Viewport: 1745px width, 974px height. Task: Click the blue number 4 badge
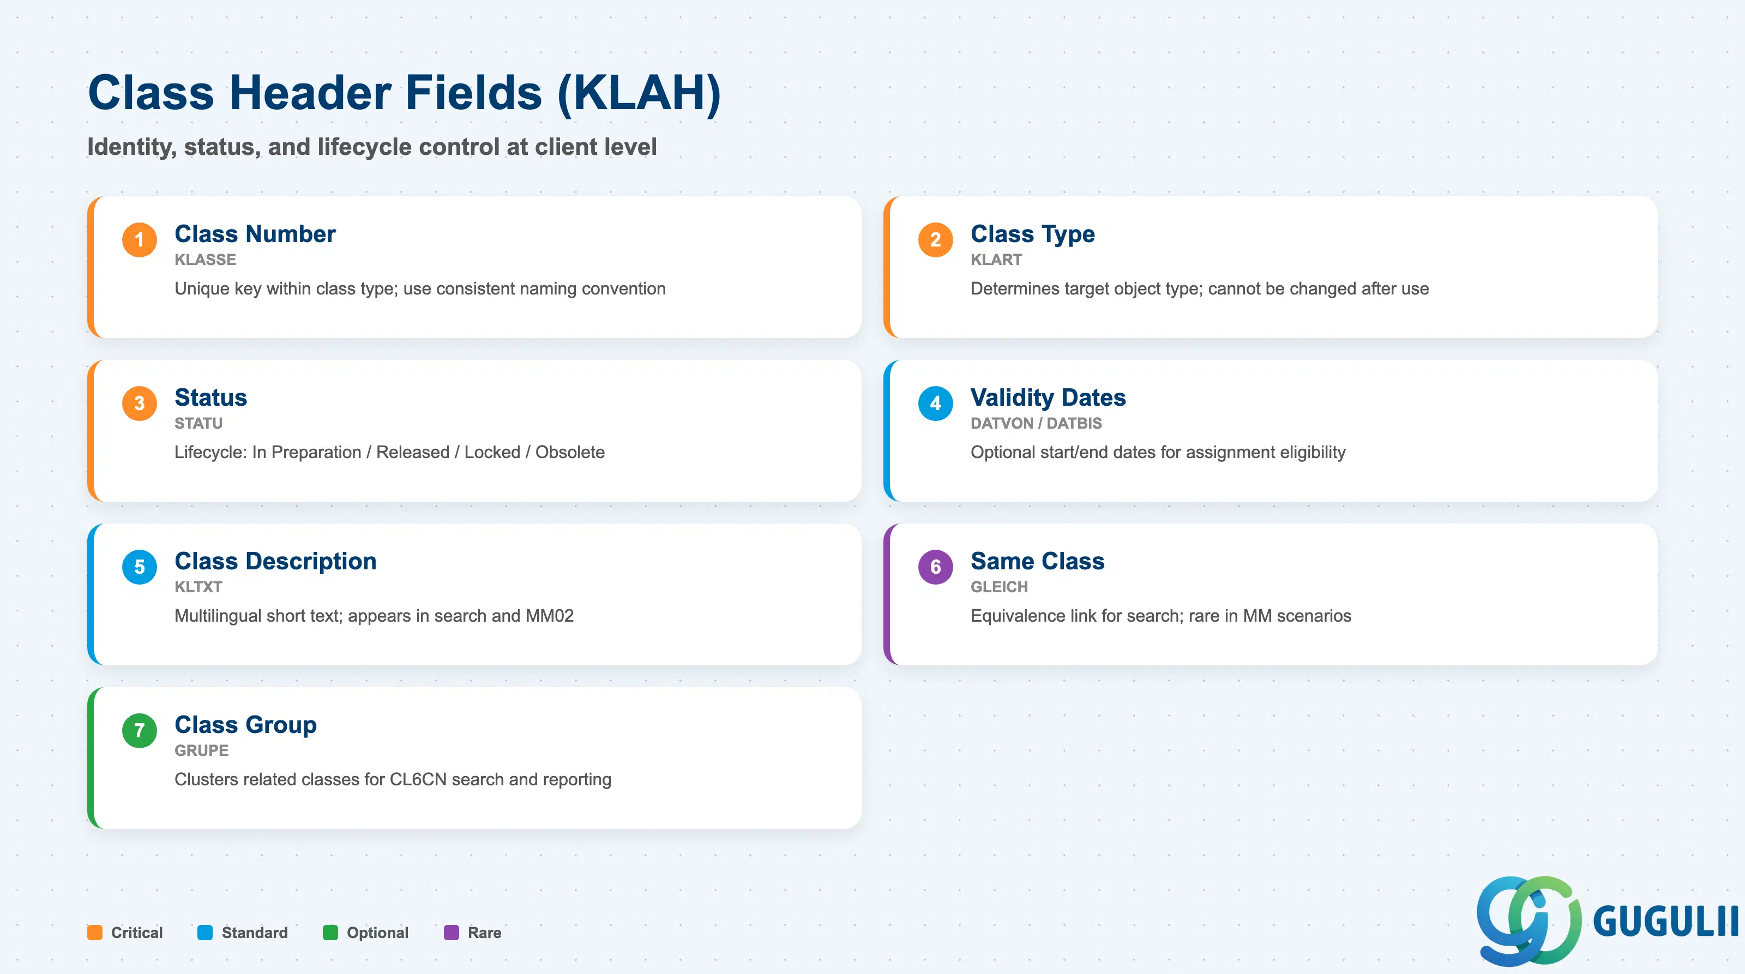pos(936,403)
